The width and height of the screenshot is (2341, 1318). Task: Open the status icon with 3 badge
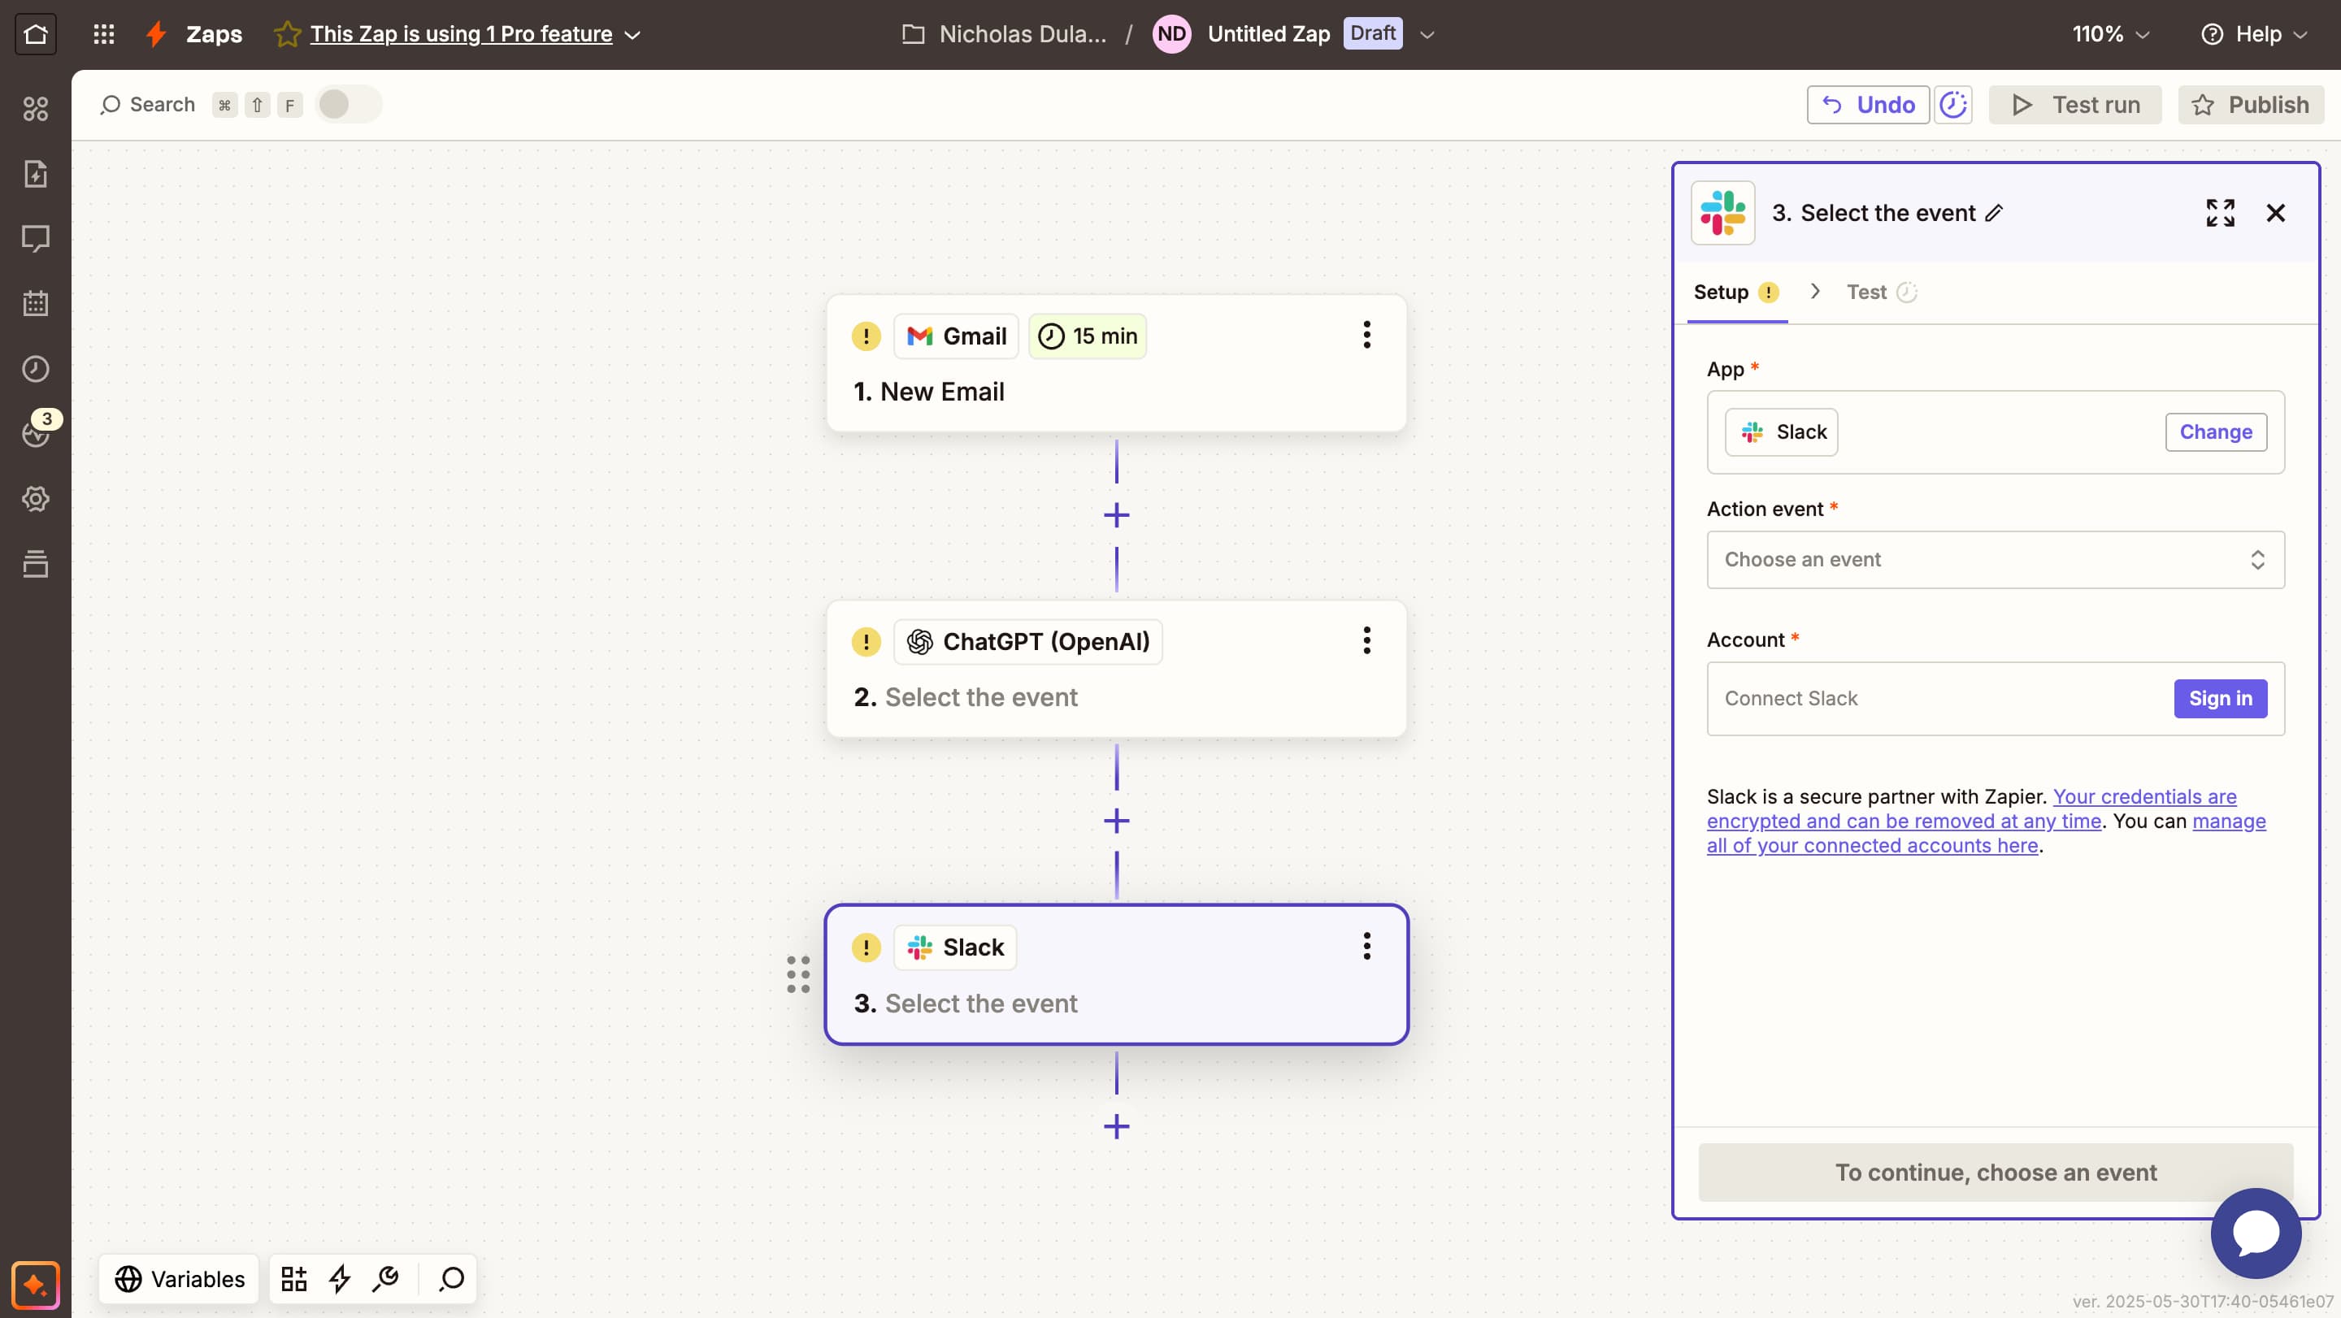[x=37, y=431]
